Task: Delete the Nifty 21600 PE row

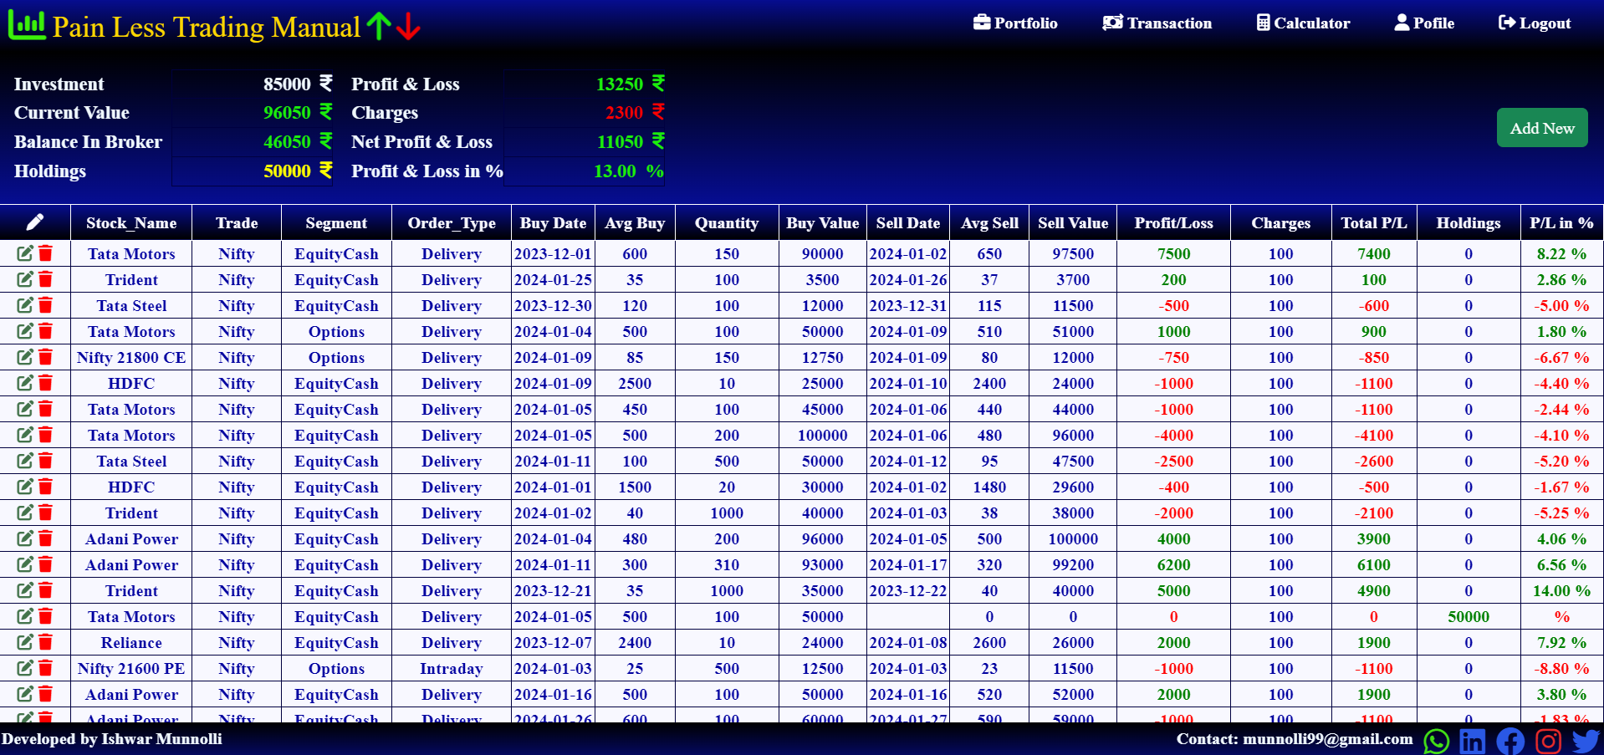Action: coord(45,668)
